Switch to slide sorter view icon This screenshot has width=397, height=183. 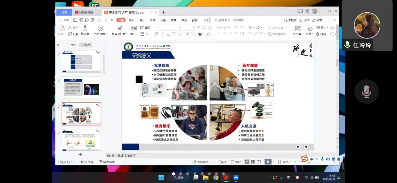click(x=253, y=162)
